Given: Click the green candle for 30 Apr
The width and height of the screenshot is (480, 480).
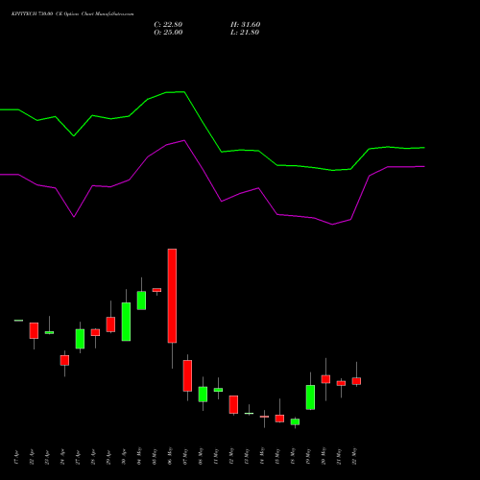Looking at the screenshot, I should point(126,322).
